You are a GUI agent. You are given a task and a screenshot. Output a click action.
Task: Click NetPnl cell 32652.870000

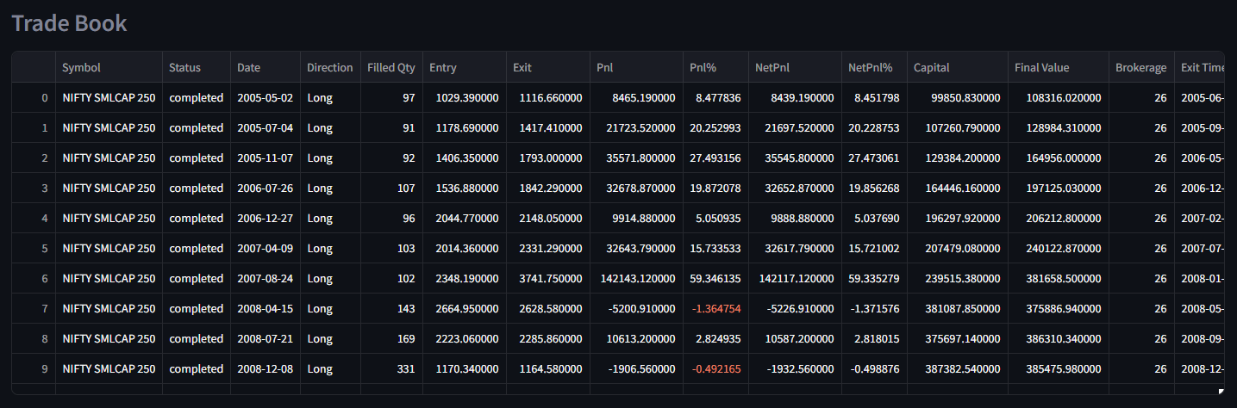coord(795,189)
